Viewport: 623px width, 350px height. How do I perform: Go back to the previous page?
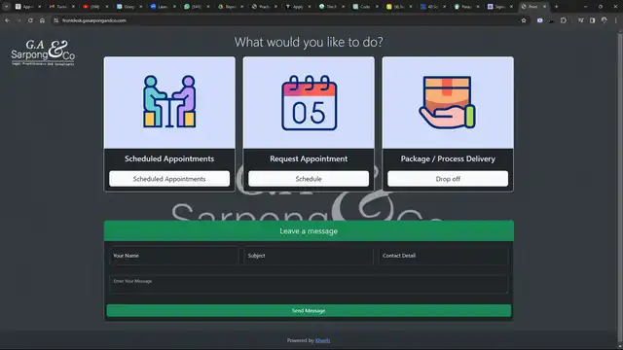point(7,20)
